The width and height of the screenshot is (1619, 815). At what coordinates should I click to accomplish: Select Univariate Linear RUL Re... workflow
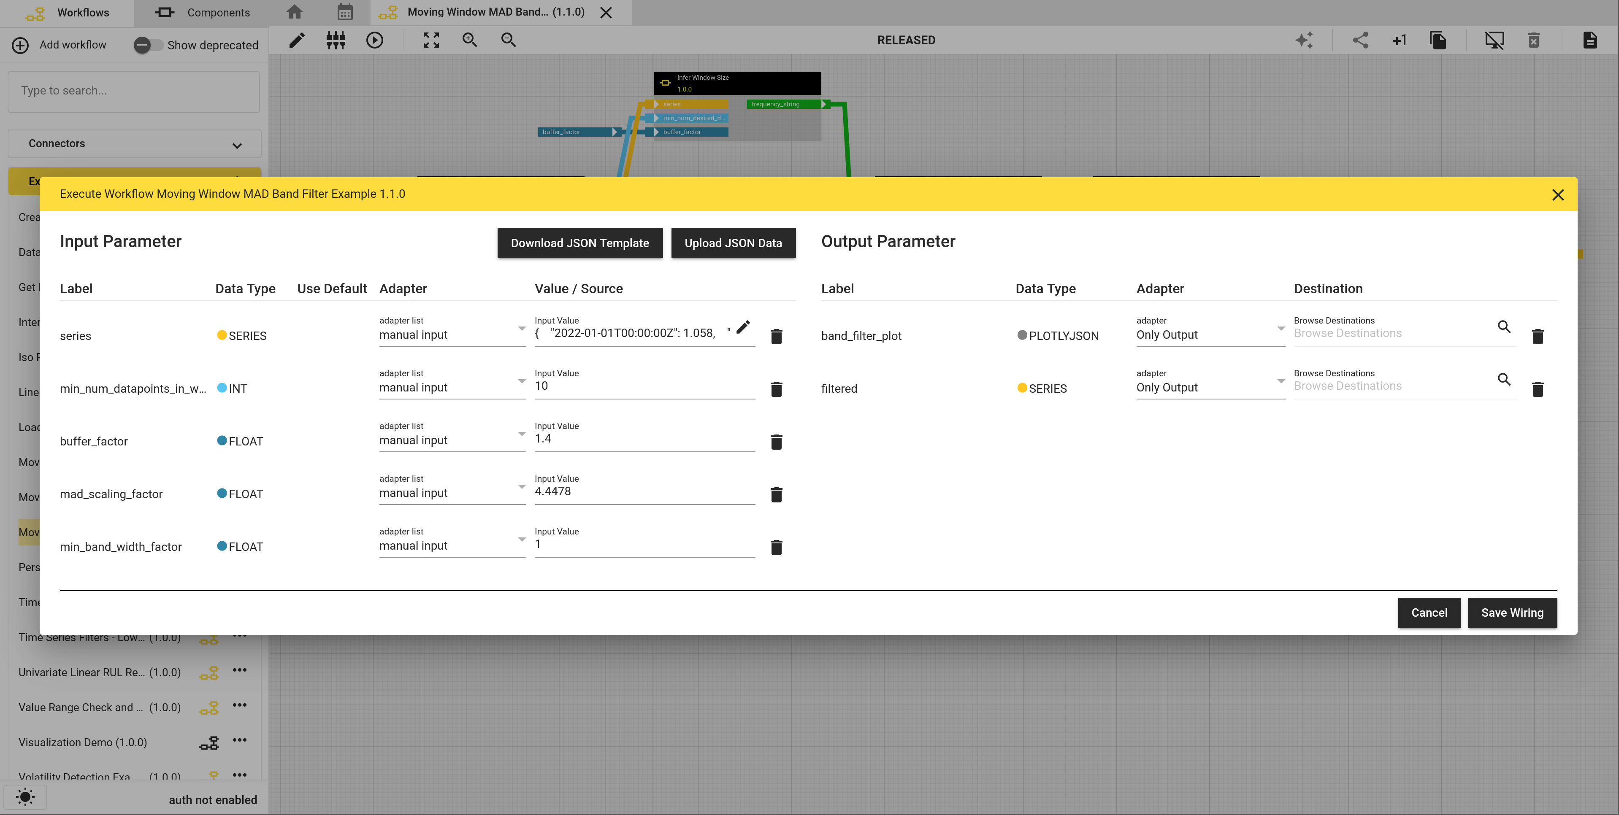tap(99, 672)
